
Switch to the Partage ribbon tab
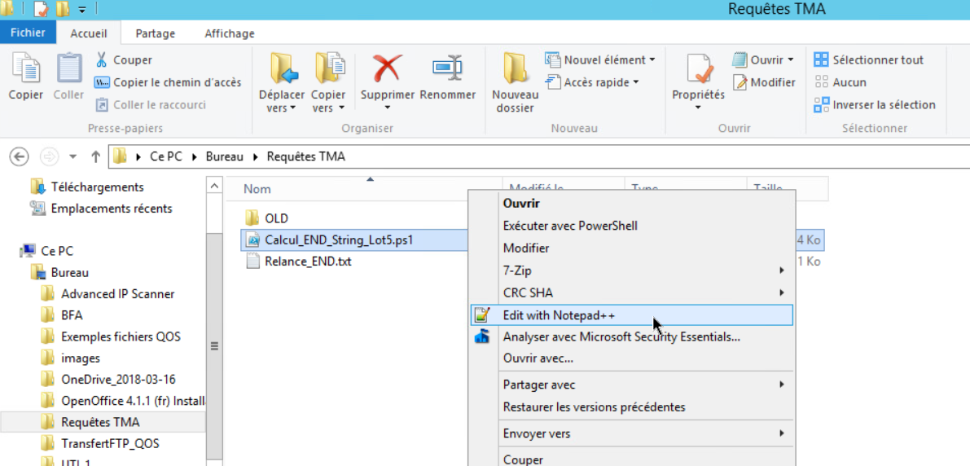click(155, 33)
